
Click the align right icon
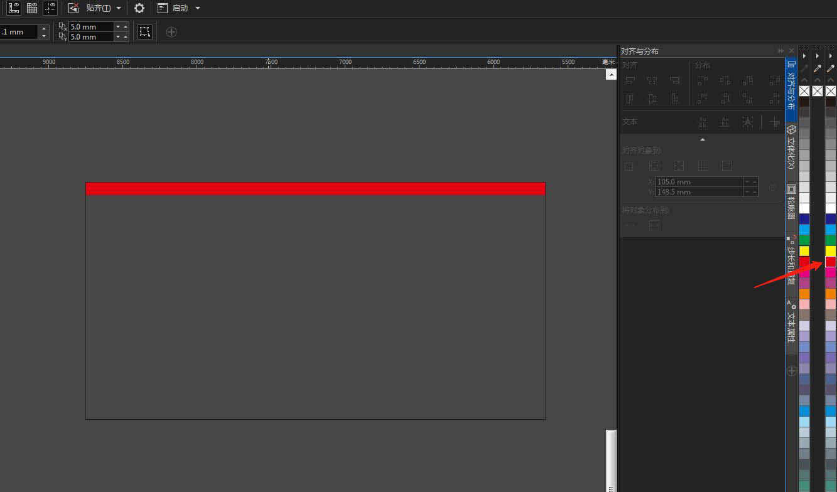pyautogui.click(x=675, y=80)
